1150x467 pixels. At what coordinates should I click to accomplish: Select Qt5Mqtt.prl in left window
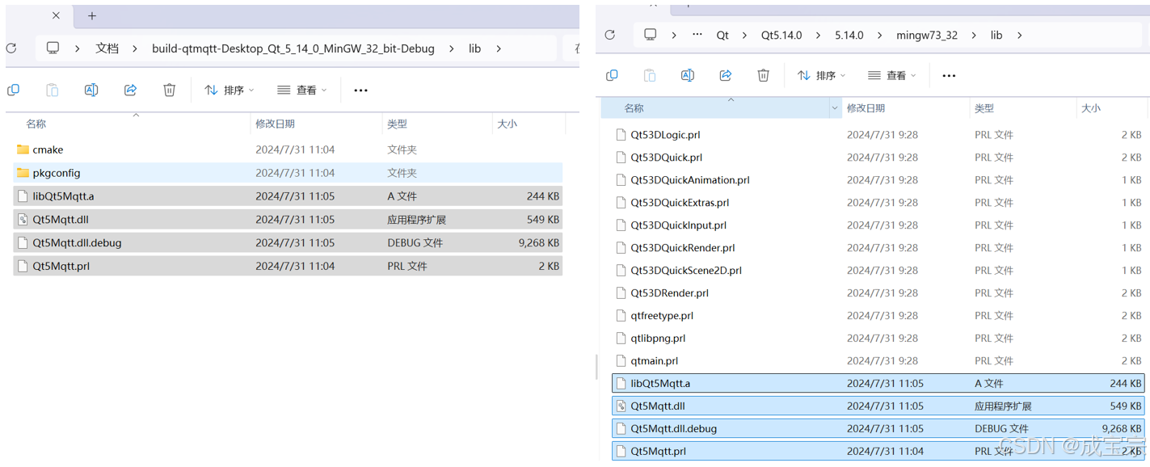click(x=288, y=266)
